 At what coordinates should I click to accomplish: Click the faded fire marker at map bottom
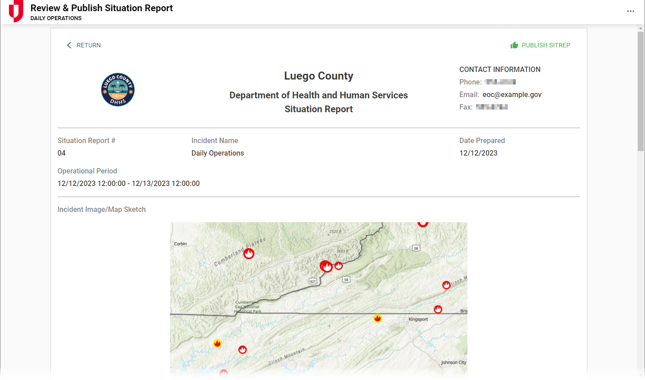tap(224, 373)
